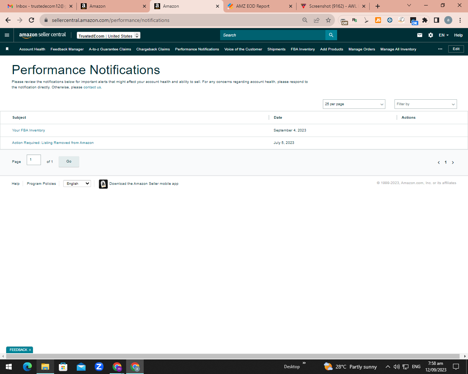Click the Help link in header
The image size is (468, 374).
(458, 35)
